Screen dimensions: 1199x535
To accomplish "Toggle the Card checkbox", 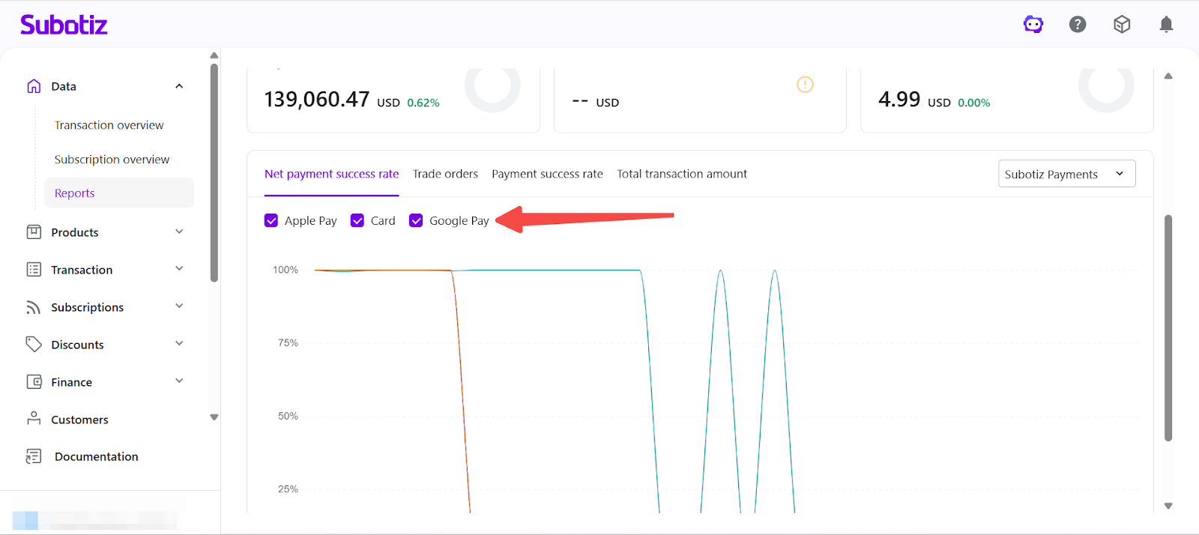I will pyautogui.click(x=357, y=220).
